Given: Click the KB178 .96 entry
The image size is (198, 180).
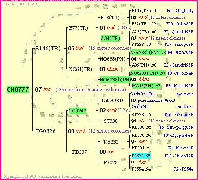Looking at the screenshot, I should pyautogui.click(x=141, y=135).
